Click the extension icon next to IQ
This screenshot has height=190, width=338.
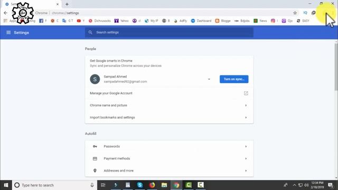(x=313, y=13)
